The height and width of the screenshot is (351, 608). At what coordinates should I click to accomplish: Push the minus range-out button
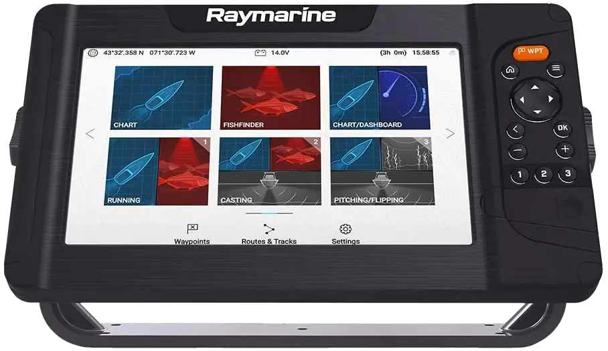(518, 151)
